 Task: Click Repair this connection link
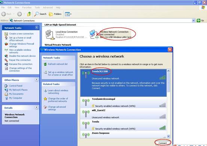(x=20, y=60)
